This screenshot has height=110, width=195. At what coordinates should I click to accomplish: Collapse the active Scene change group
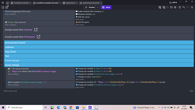tap(1, 65)
